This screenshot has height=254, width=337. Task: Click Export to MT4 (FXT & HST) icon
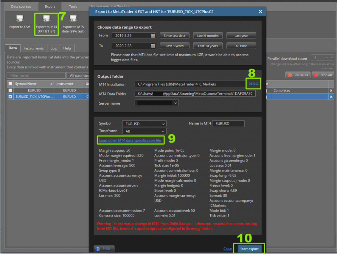click(46, 19)
